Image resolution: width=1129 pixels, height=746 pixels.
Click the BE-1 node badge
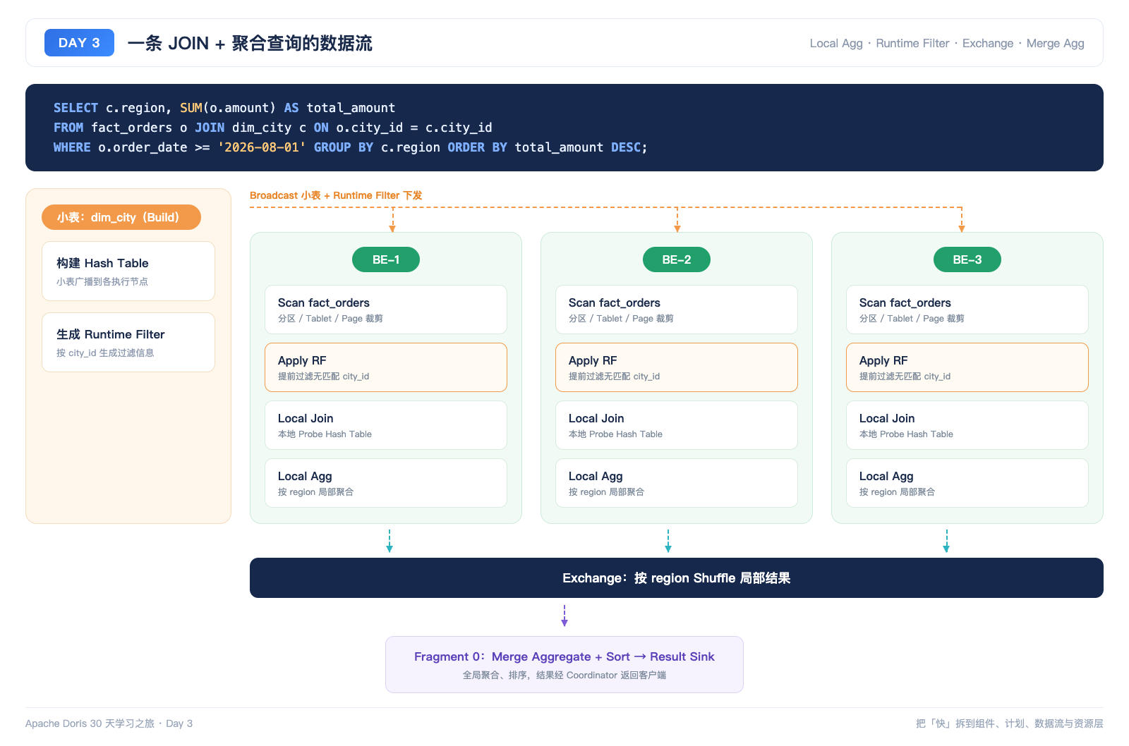click(386, 259)
